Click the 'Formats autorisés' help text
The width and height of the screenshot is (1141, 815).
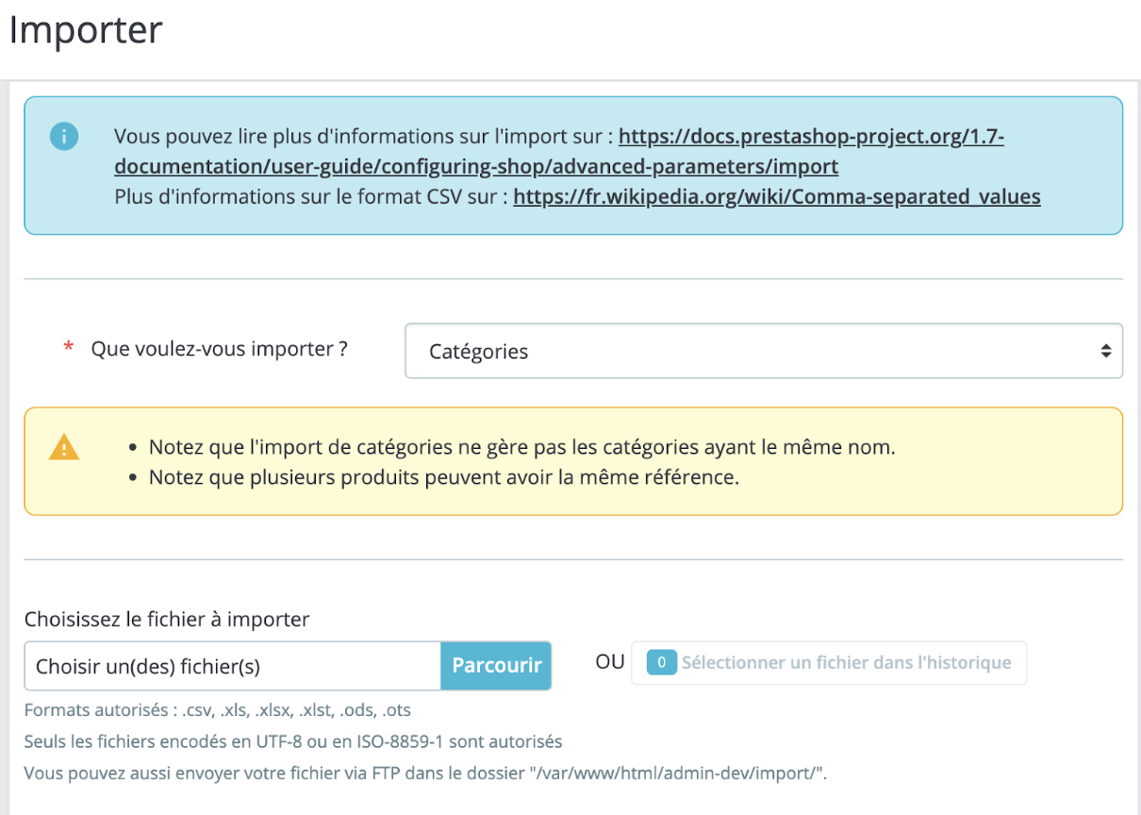pos(218,709)
